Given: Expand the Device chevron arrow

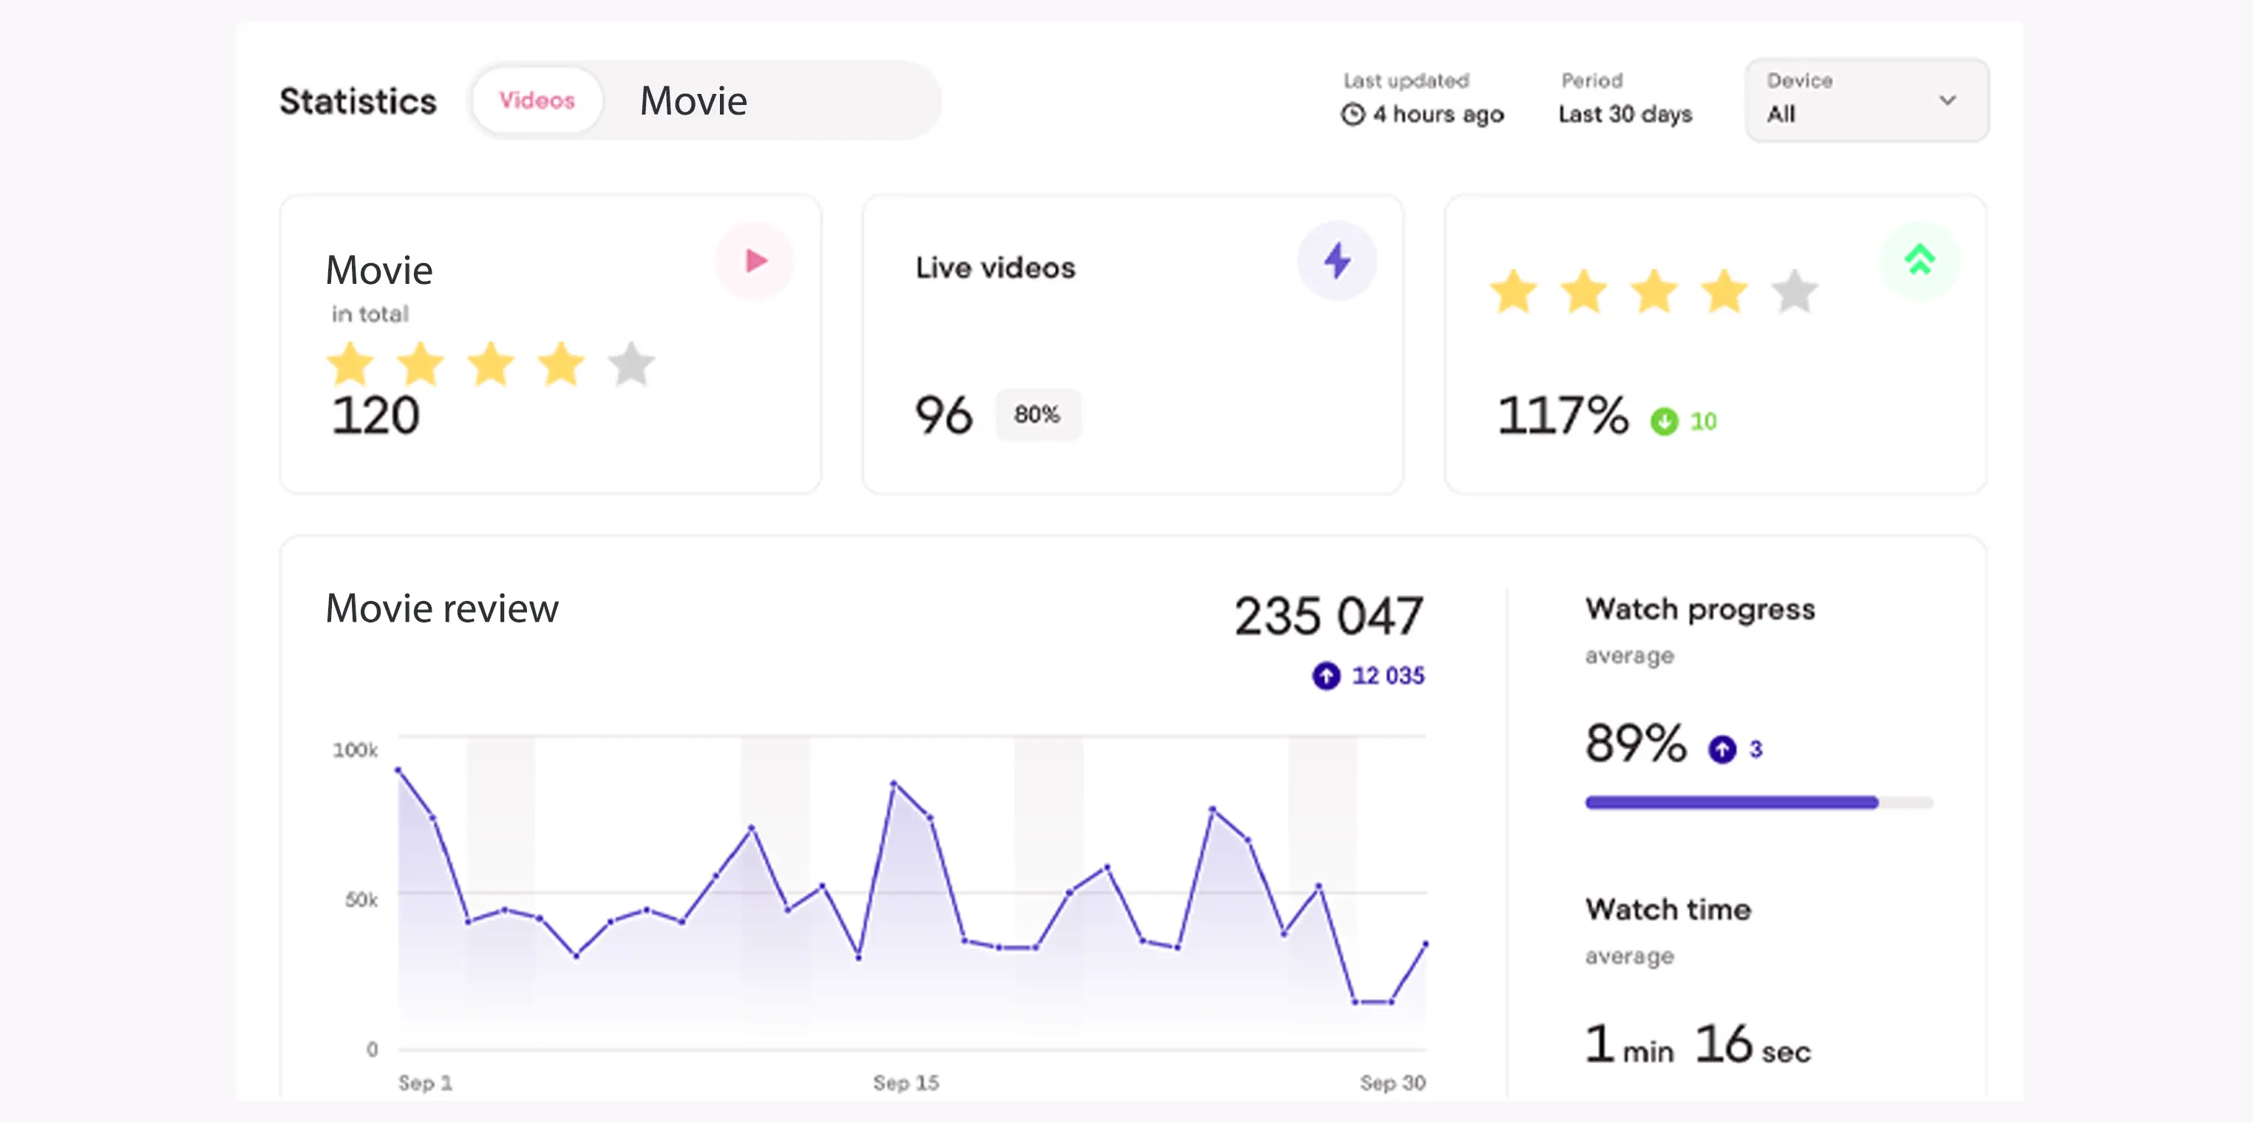Looking at the screenshot, I should tap(1947, 101).
